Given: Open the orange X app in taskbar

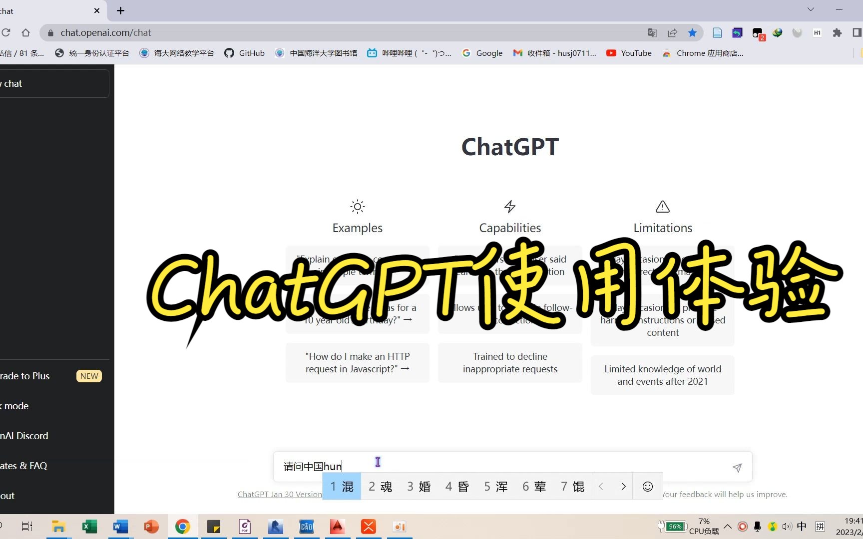Looking at the screenshot, I should pyautogui.click(x=368, y=527).
